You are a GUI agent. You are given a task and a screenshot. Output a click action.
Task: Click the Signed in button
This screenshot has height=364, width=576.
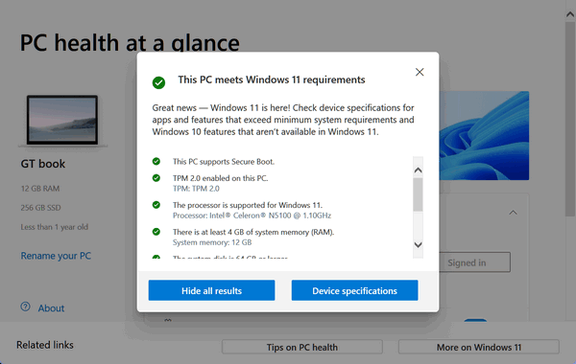click(474, 262)
